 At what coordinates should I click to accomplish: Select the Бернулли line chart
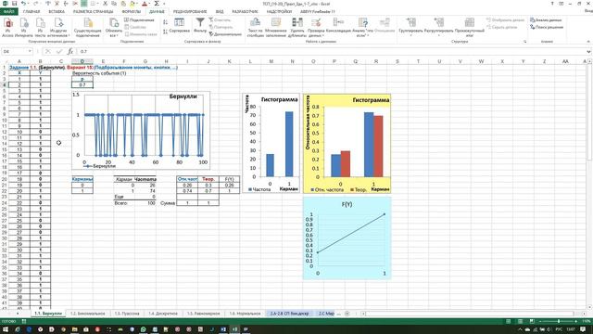click(x=141, y=130)
